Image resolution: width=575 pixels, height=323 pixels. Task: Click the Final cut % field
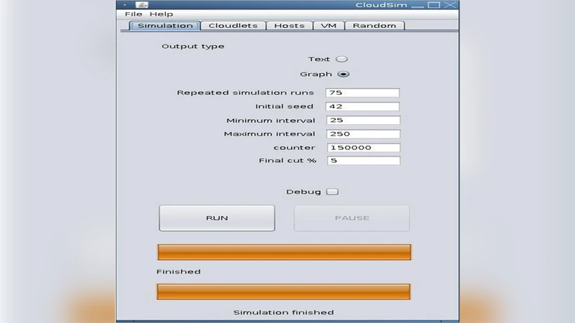tap(363, 161)
